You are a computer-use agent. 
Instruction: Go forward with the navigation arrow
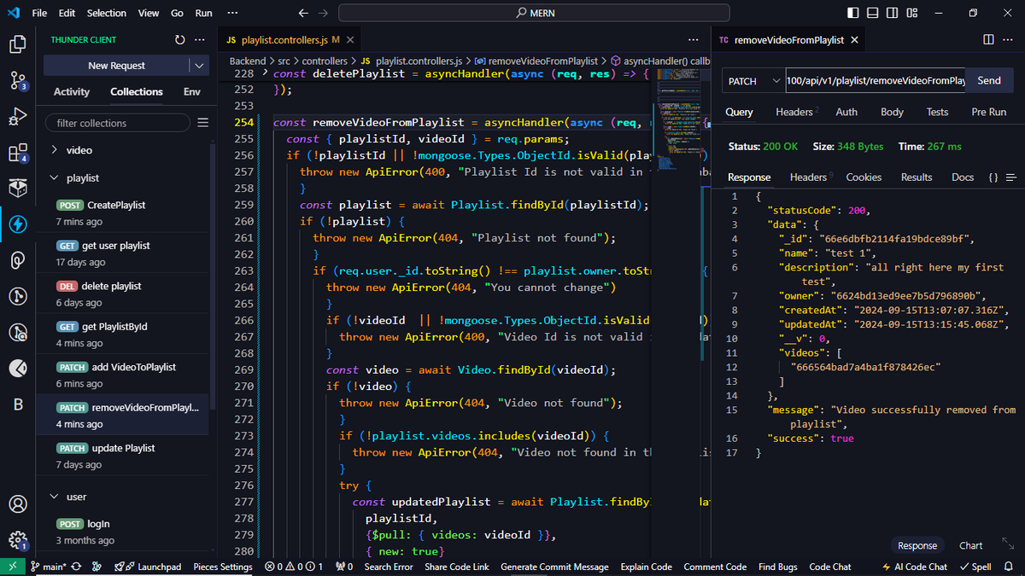[323, 13]
